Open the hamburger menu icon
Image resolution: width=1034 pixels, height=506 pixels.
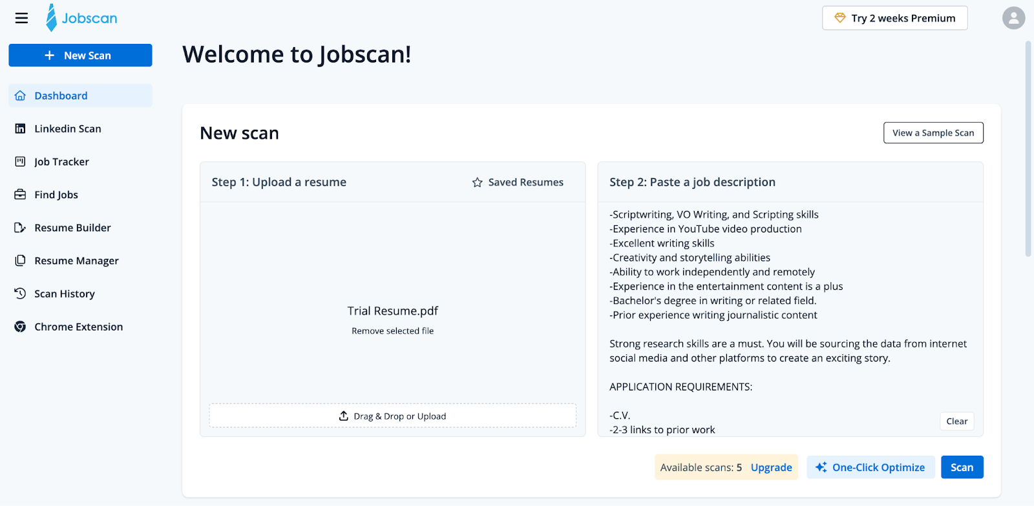point(21,18)
